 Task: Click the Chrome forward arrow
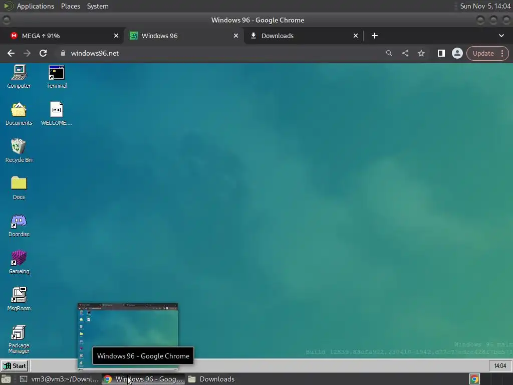27,53
